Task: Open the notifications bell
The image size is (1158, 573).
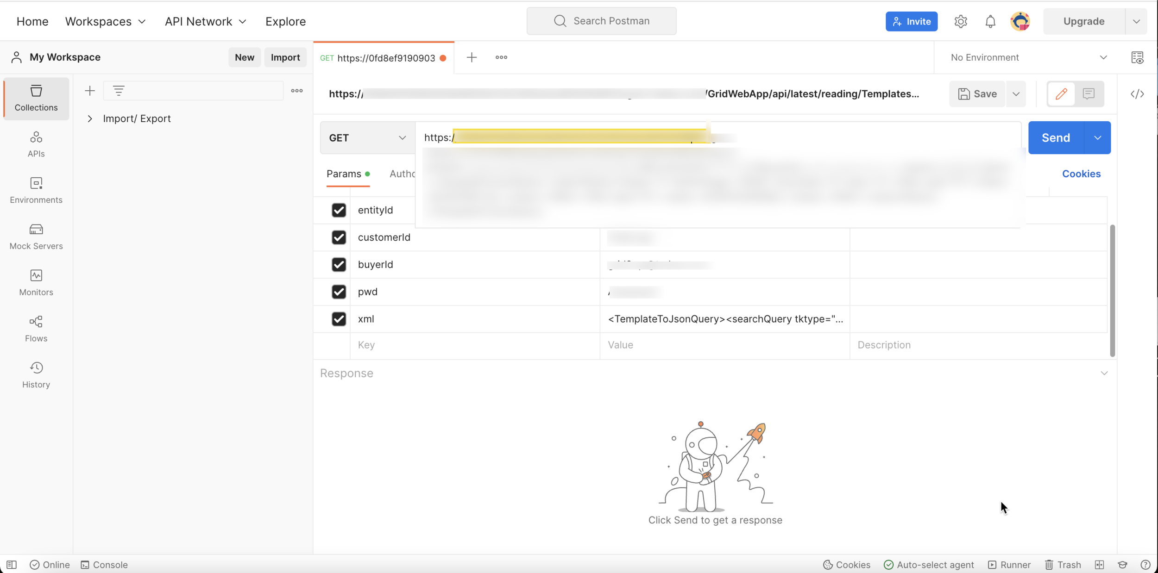Action: [x=990, y=21]
